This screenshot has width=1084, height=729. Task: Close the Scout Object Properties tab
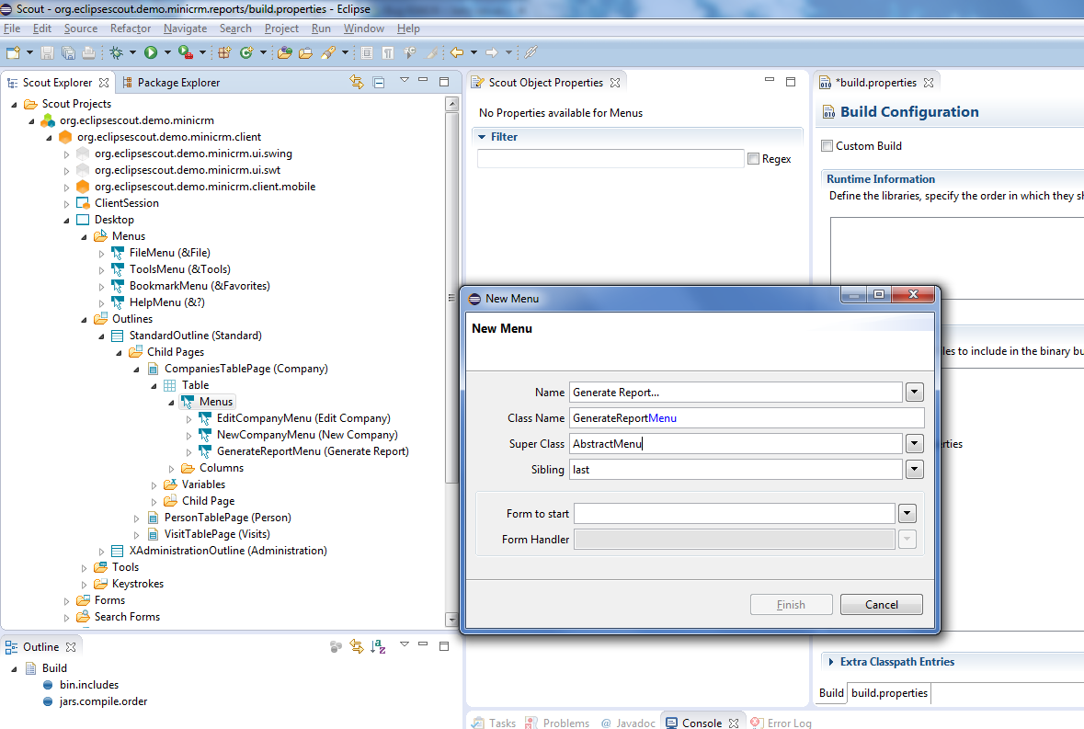pyautogui.click(x=614, y=82)
